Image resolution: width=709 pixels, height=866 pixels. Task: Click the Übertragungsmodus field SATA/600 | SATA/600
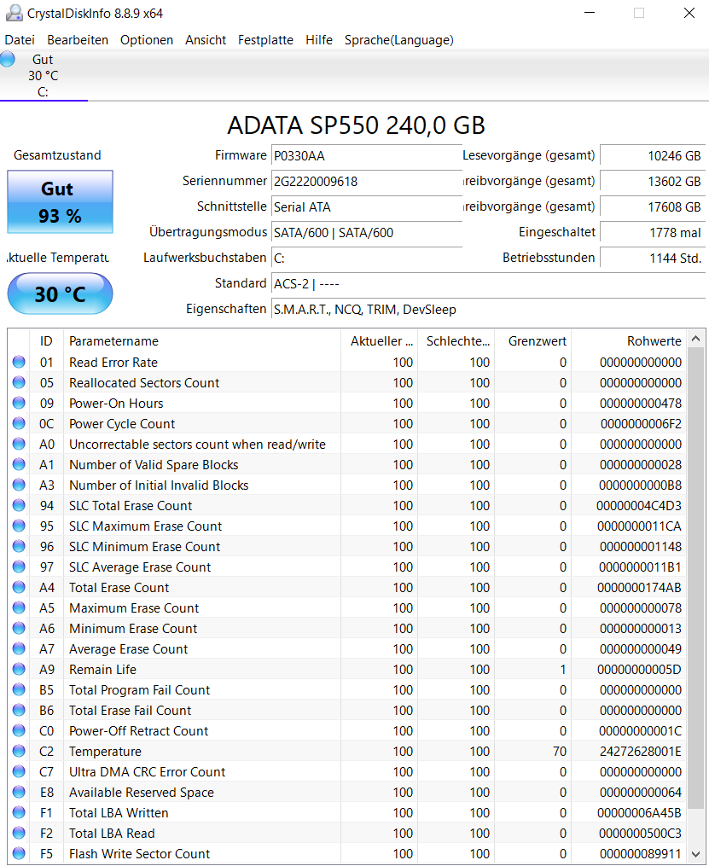(367, 233)
